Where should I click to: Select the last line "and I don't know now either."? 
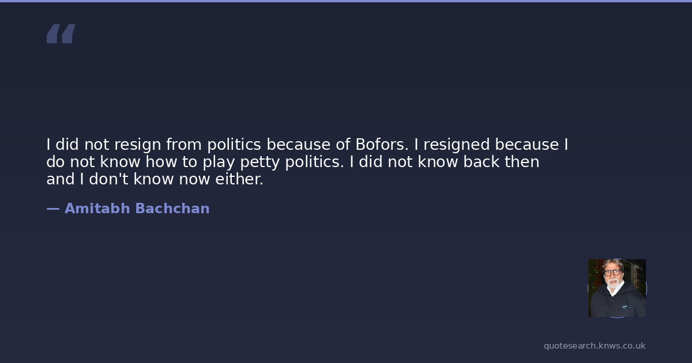pos(155,179)
